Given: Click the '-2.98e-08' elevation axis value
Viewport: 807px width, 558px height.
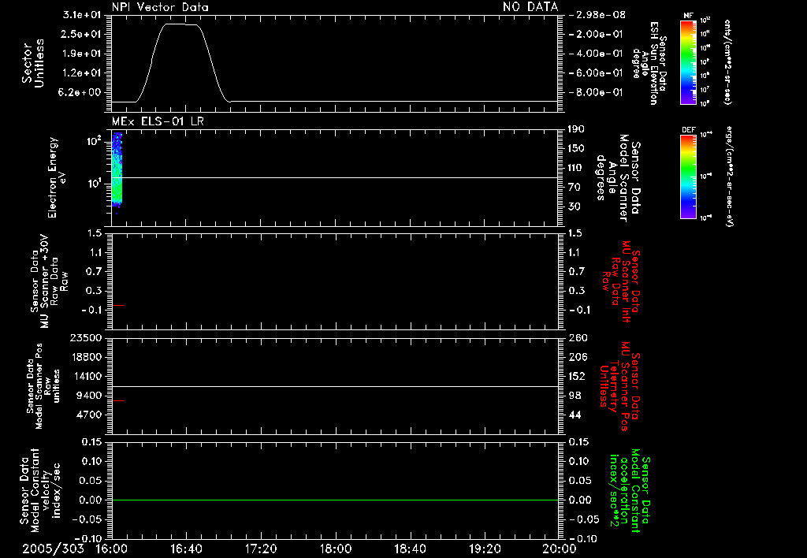Looking at the screenshot, I should (x=597, y=15).
